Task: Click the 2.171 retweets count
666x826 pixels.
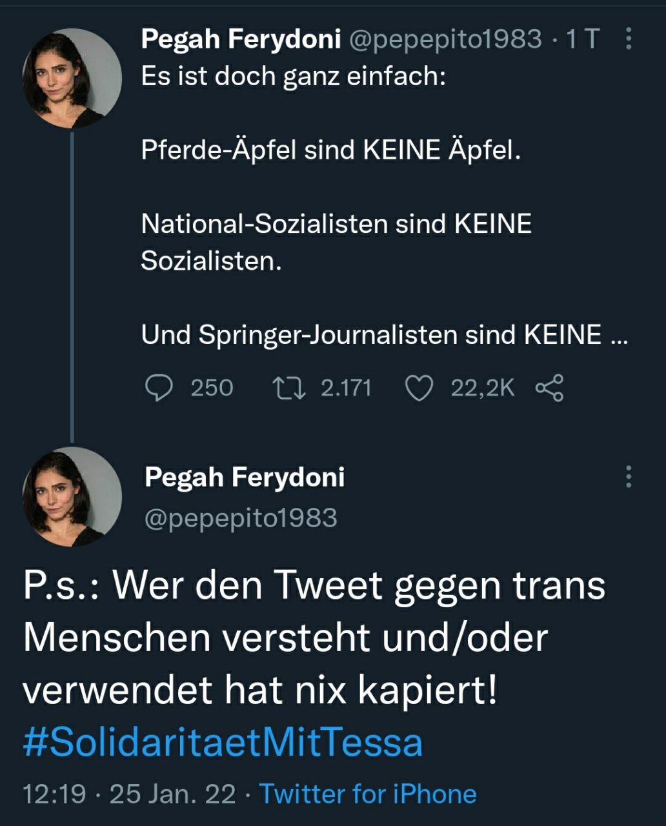Action: pyautogui.click(x=346, y=388)
